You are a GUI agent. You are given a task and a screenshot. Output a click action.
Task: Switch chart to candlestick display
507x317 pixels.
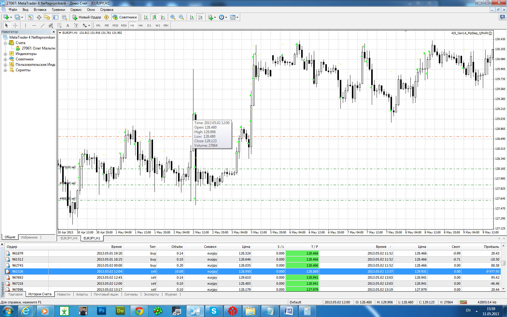pos(155,17)
